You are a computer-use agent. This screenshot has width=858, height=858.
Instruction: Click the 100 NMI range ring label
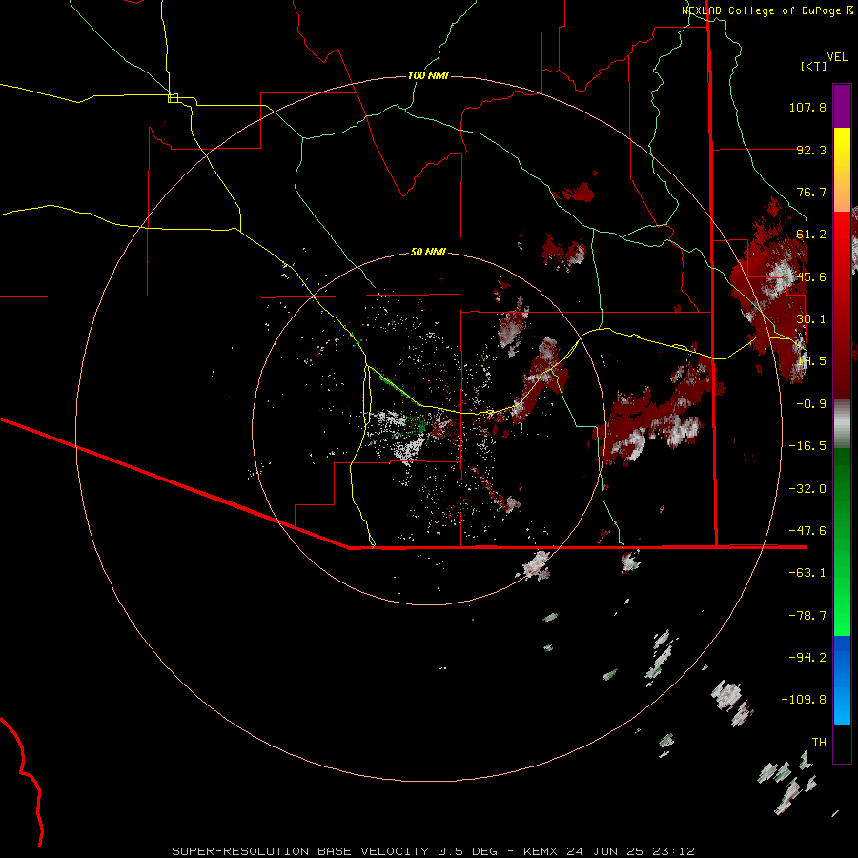click(428, 75)
